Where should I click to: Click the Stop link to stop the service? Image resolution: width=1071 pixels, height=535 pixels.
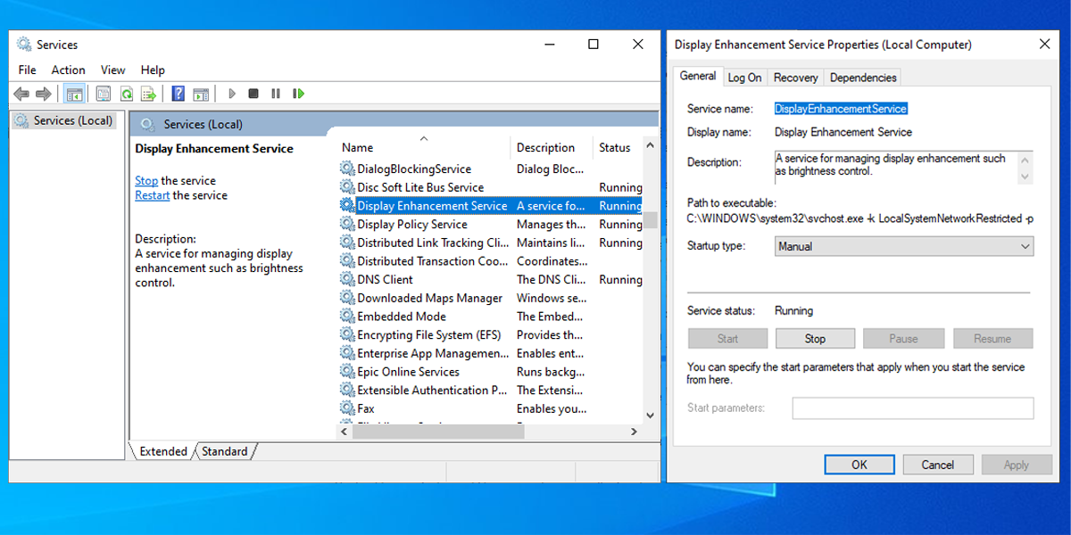click(145, 180)
